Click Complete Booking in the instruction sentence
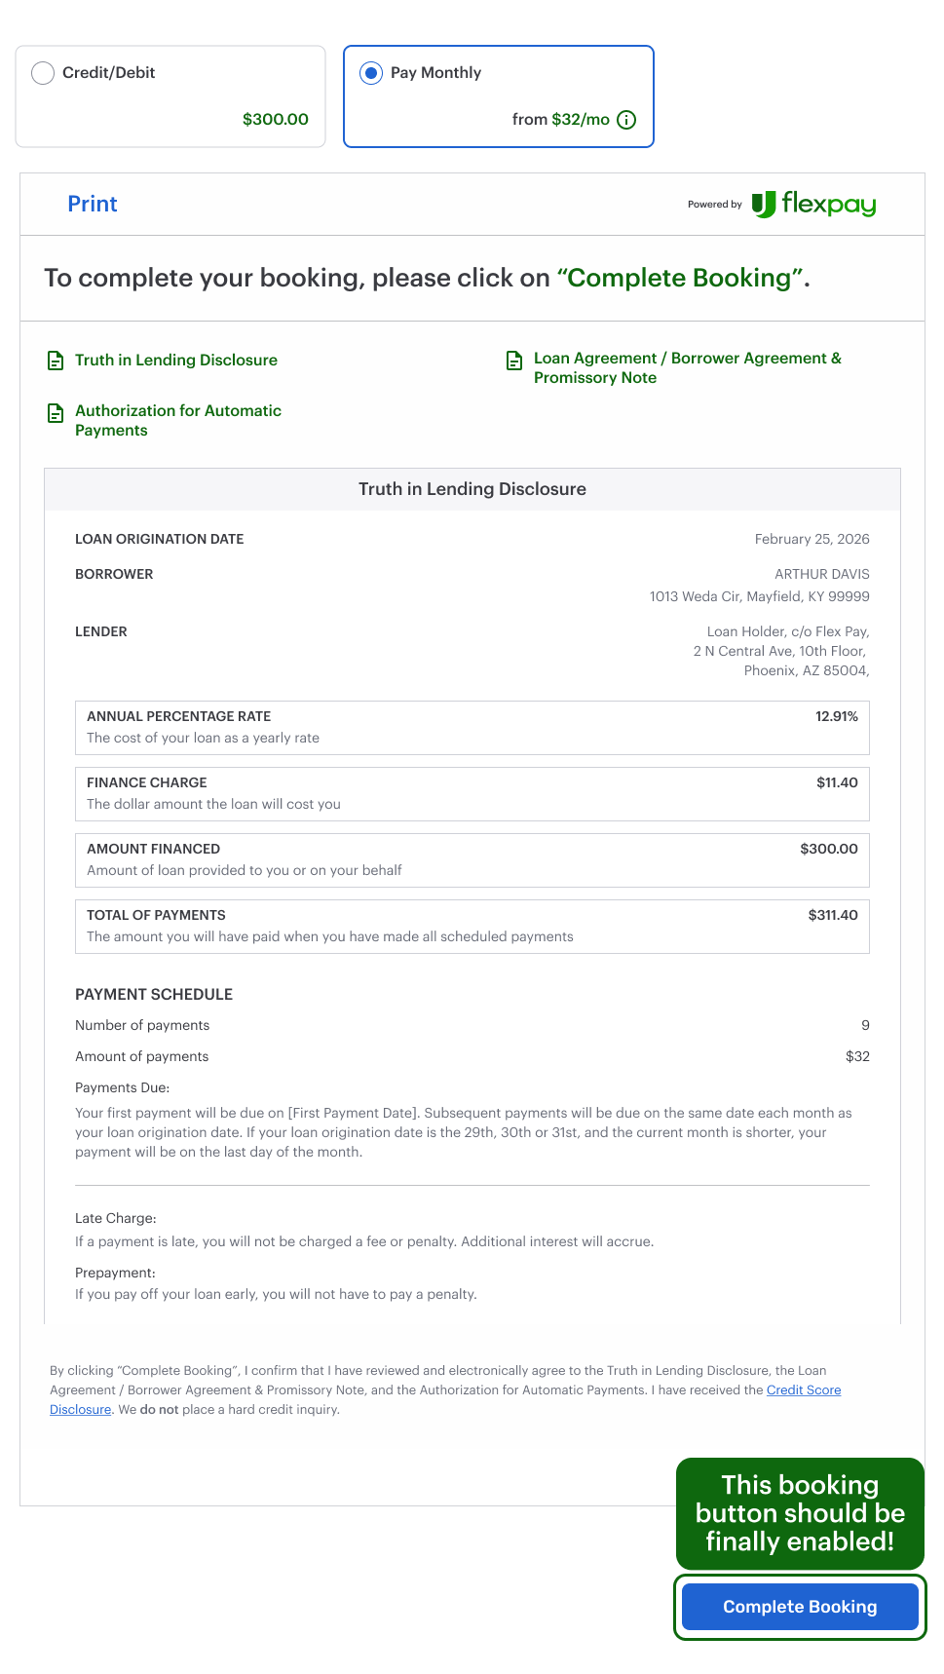 point(682,279)
